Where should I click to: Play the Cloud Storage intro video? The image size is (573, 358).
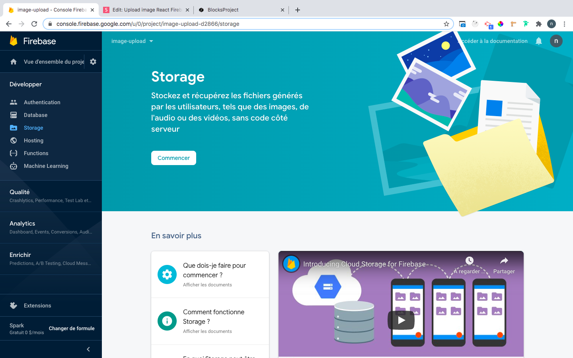click(401, 320)
